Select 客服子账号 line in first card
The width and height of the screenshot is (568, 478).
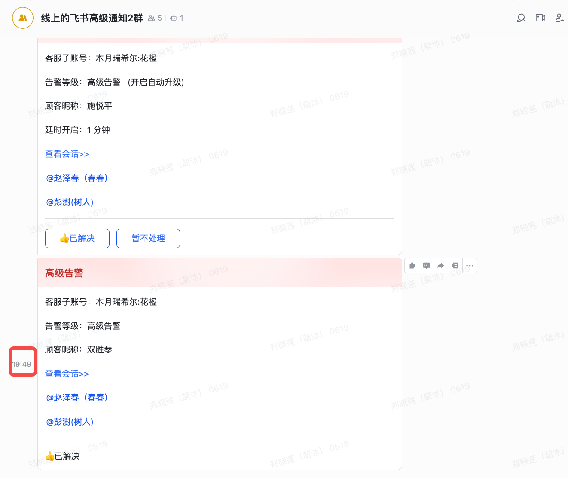point(101,58)
